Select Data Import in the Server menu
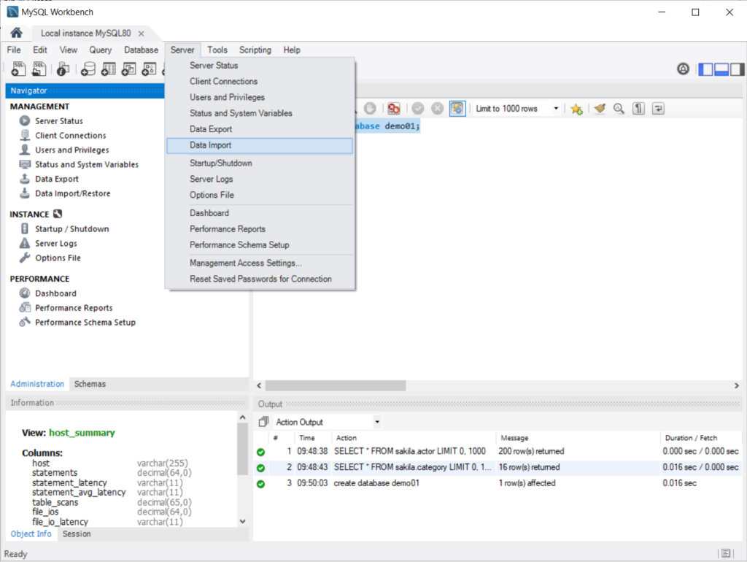The width and height of the screenshot is (747, 562). [260, 145]
